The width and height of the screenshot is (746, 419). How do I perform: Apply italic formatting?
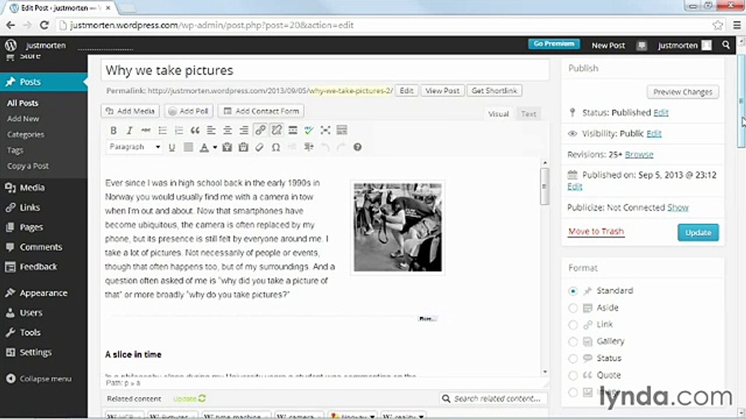point(130,130)
